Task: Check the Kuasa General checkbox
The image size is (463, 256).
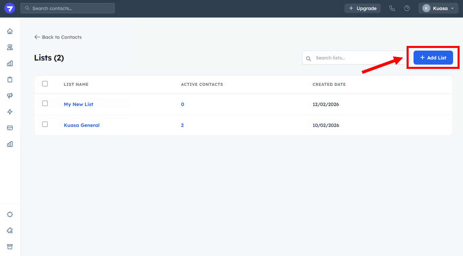Action: (x=45, y=125)
